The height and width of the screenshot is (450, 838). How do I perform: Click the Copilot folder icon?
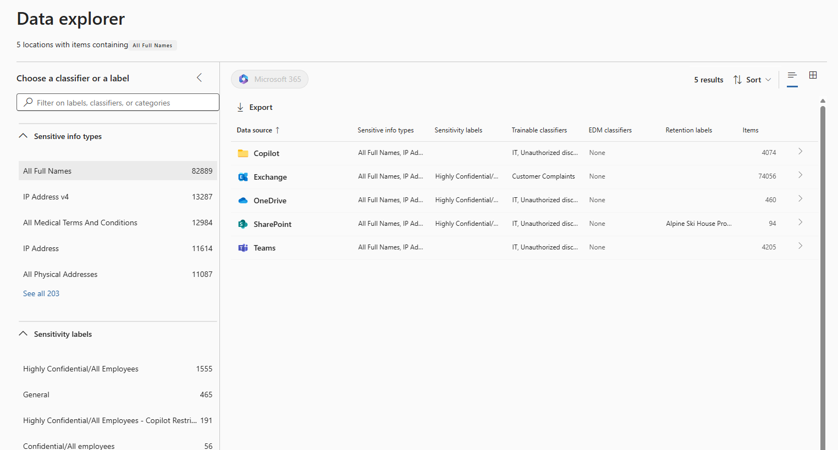(242, 153)
